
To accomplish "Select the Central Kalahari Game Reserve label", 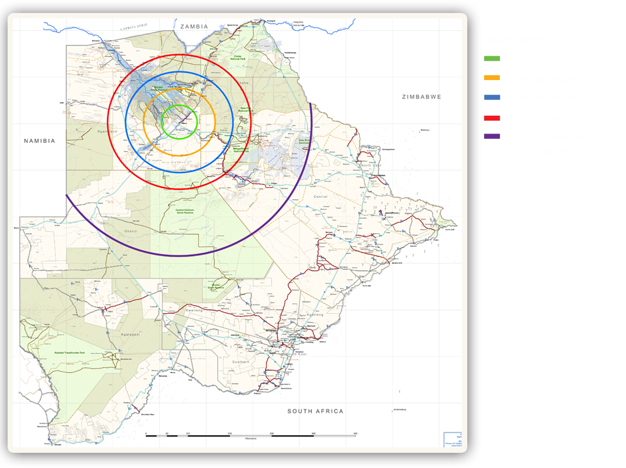I will tap(187, 212).
